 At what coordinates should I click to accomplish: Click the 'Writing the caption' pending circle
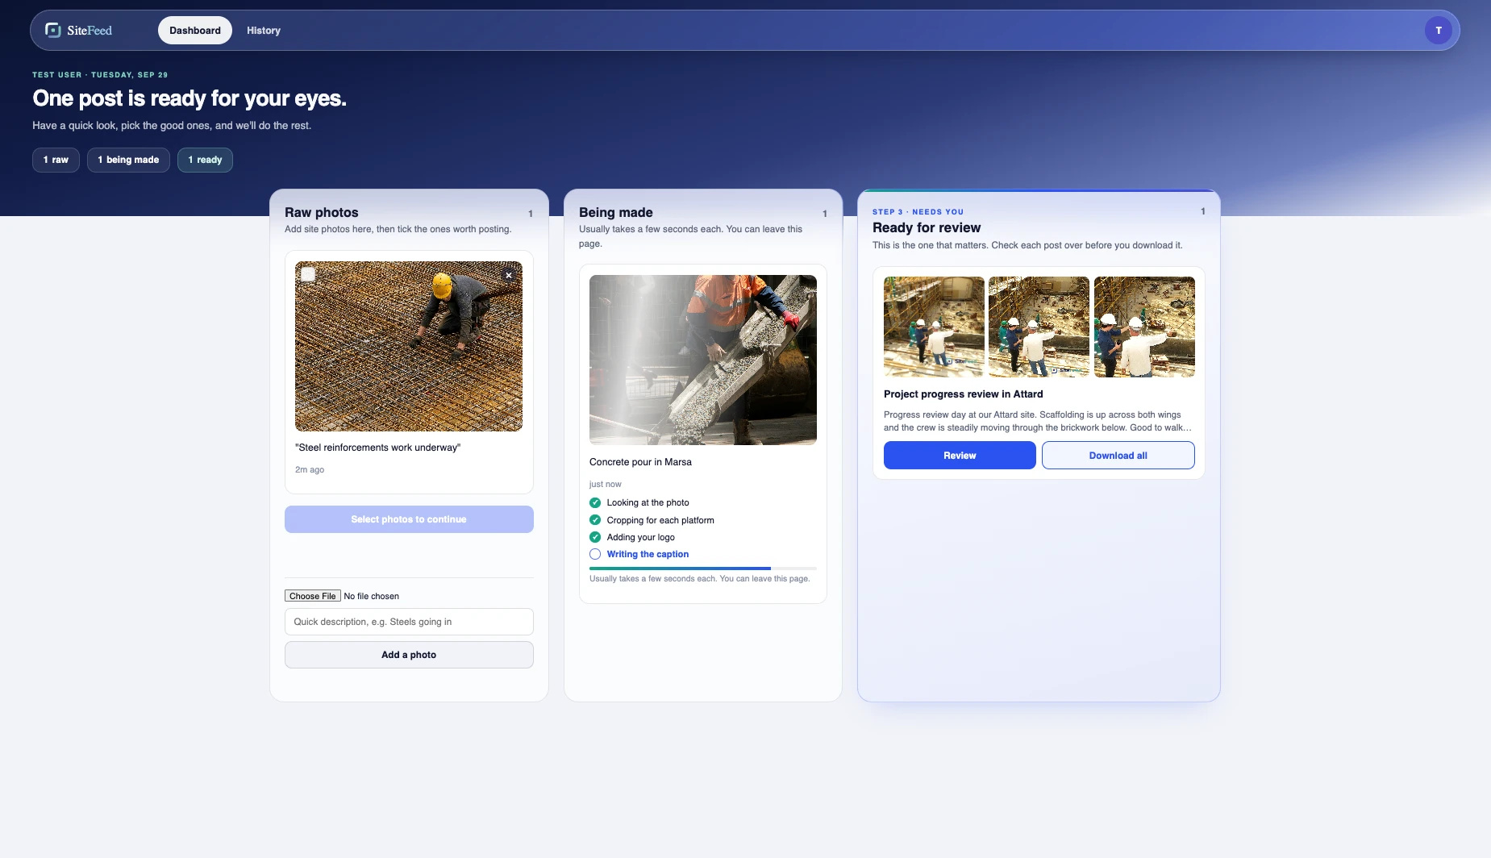(595, 554)
